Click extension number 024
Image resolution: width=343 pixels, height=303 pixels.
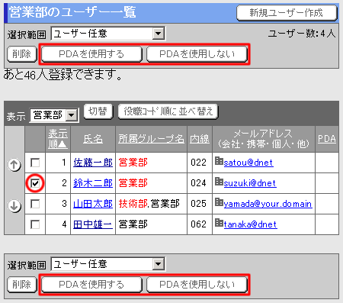pyautogui.click(x=198, y=183)
